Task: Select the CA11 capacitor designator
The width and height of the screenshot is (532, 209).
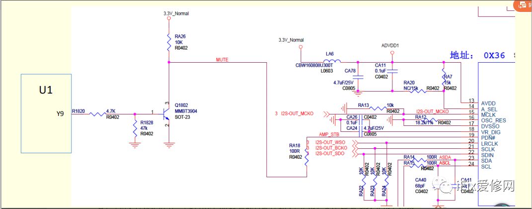Action: (380, 65)
